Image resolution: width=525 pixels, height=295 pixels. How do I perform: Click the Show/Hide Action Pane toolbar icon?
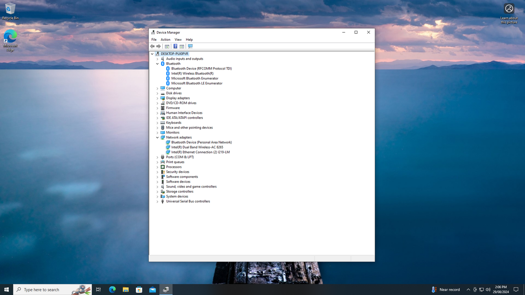click(182, 46)
